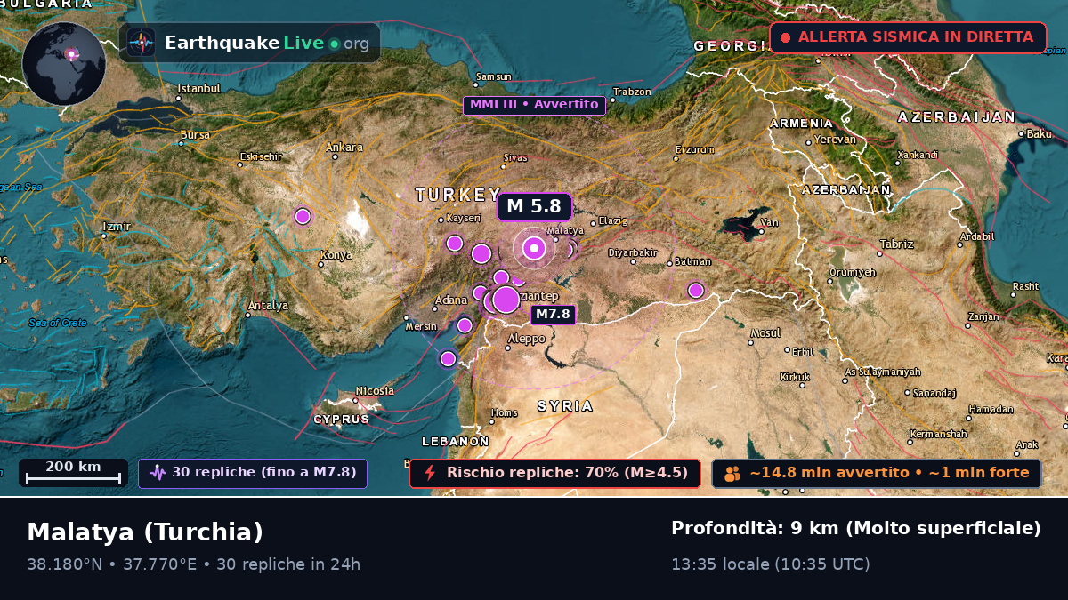
Task: Click the Yerevan city label
Action: coord(836,140)
